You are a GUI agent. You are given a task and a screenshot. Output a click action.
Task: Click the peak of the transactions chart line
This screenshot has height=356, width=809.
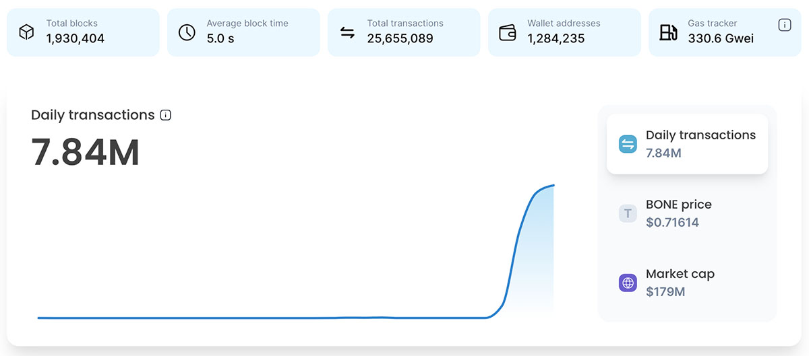[x=553, y=185]
